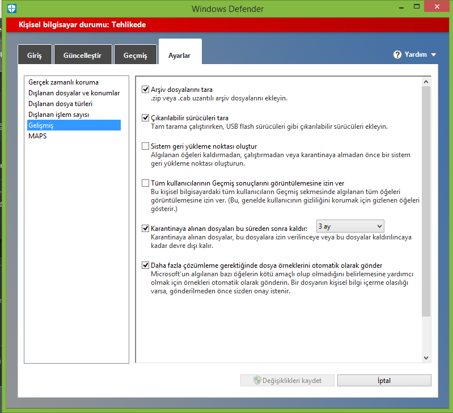Close the Windows Defender window
The width and height of the screenshot is (453, 413).
437,7
